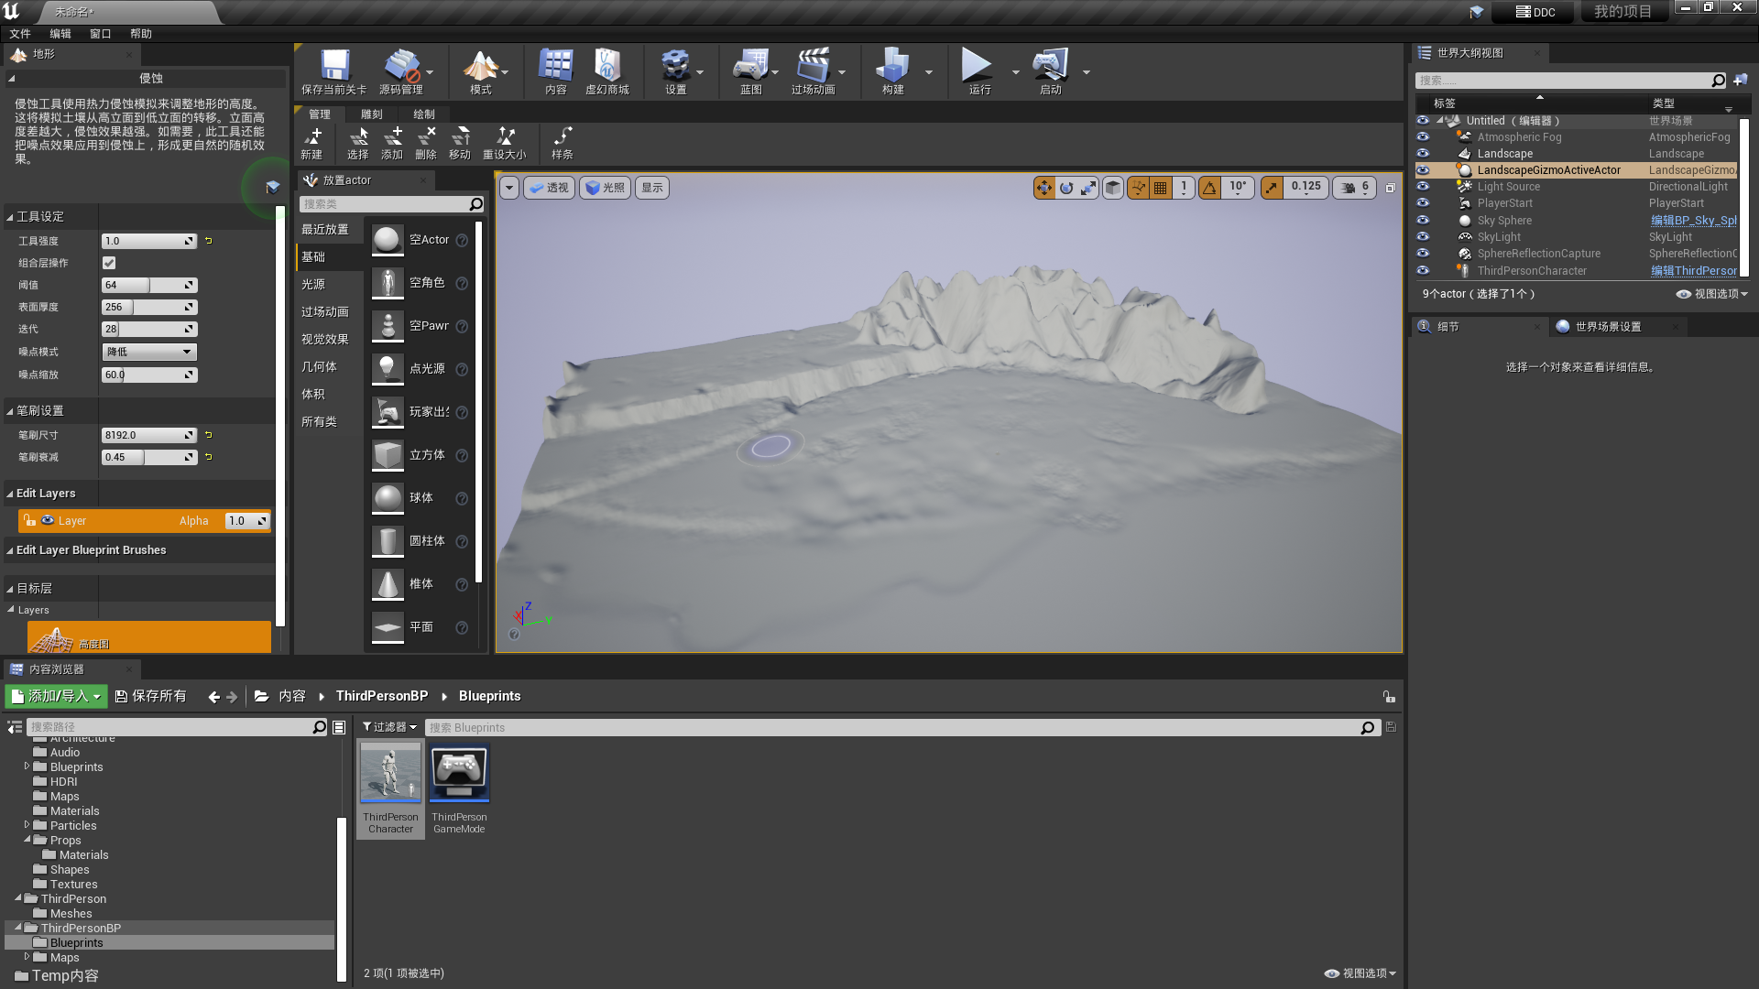Toggle visibility of Atmospheric Fog actor

point(1423,137)
